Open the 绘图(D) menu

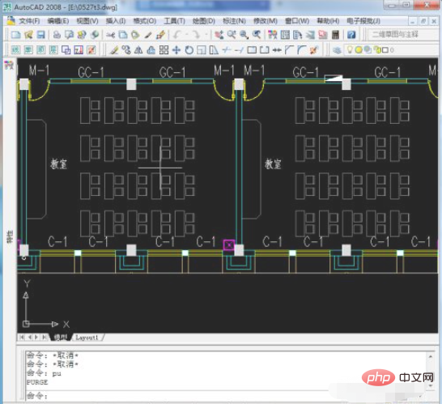click(x=203, y=21)
